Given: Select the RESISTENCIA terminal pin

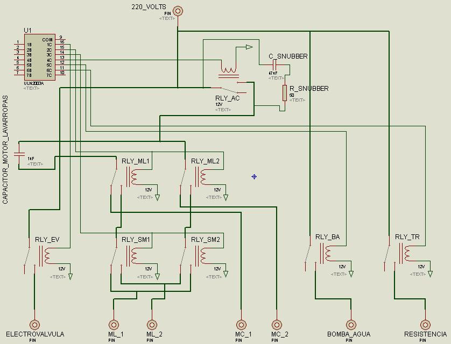Looking at the screenshot, I should pos(425,325).
